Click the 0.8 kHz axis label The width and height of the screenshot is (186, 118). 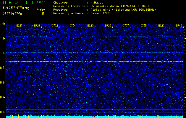tap(2, 83)
